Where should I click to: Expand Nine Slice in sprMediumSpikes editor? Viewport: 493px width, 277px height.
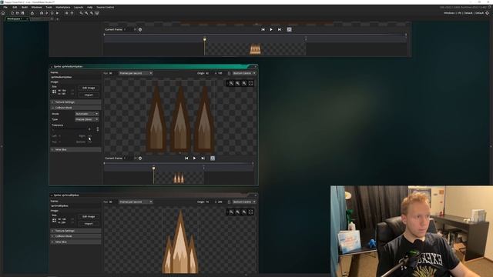[x=75, y=150]
